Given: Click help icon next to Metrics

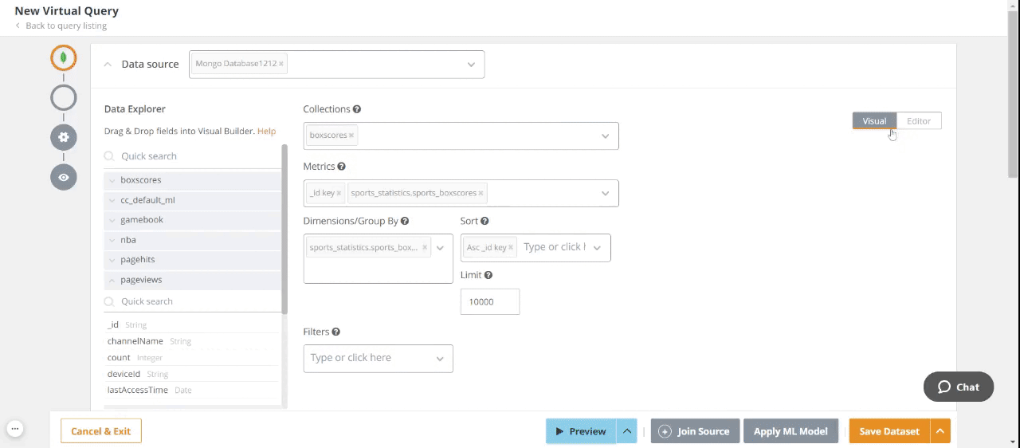Looking at the screenshot, I should pos(341,167).
